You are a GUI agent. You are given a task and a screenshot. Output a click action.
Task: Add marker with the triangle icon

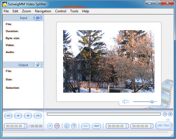click(50, 126)
